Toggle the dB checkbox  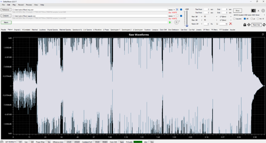click(x=245, y=19)
